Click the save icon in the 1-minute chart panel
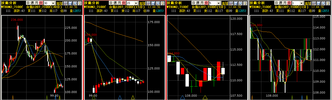This screenshot has width=332, height=100. coord(319,3)
